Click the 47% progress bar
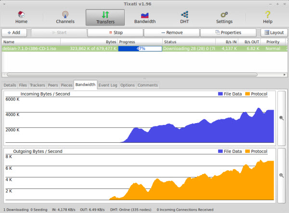 140,49
